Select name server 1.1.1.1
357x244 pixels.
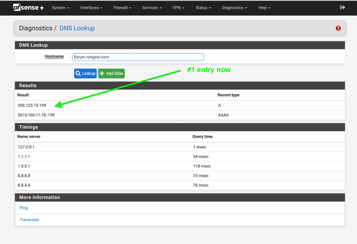[x=24, y=157]
